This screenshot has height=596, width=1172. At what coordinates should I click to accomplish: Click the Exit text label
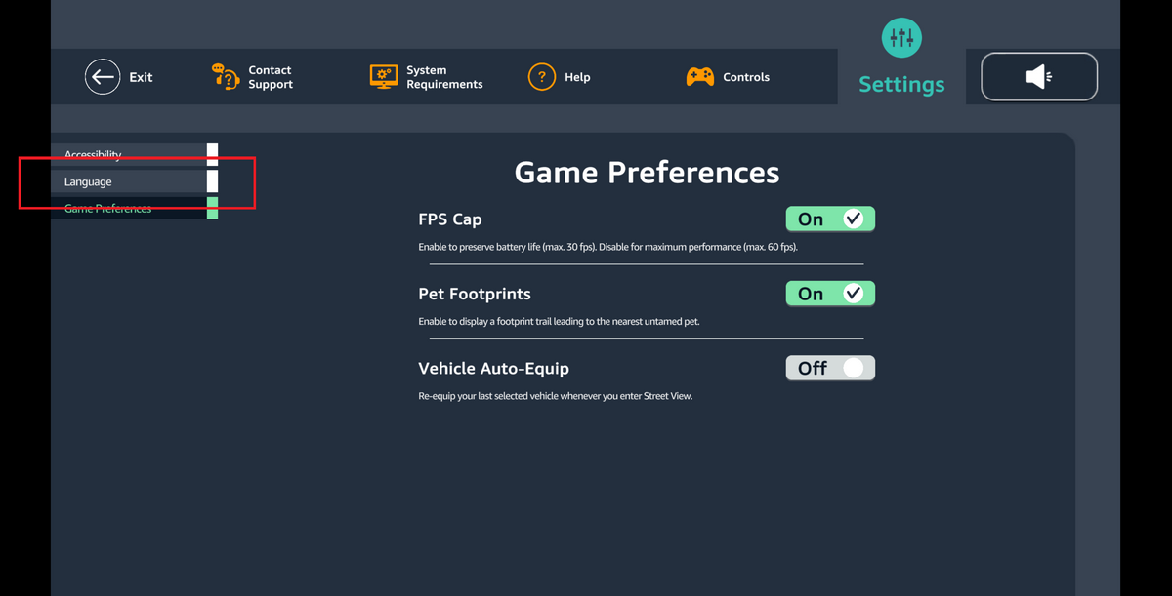click(x=141, y=77)
